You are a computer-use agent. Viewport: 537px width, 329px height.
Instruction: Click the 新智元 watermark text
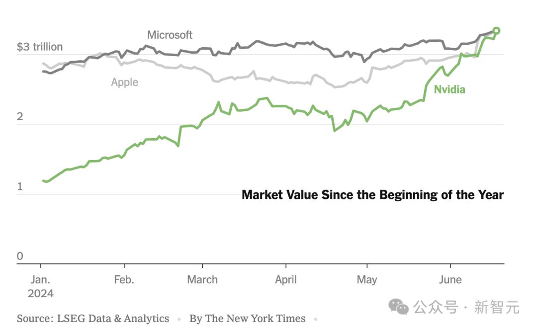coord(497,307)
